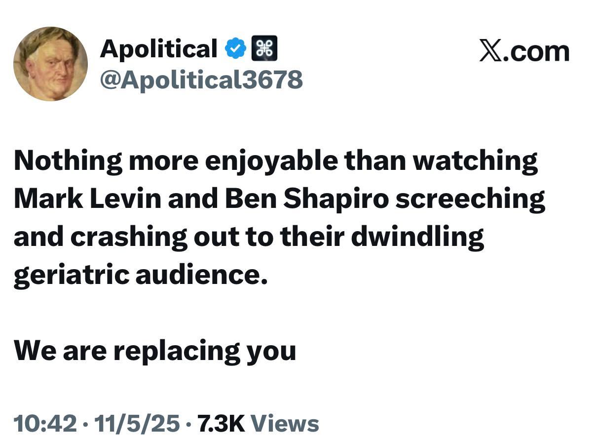Click the blue verified checkmark badge
Viewport: 595px width, 441px height.
click(x=236, y=48)
